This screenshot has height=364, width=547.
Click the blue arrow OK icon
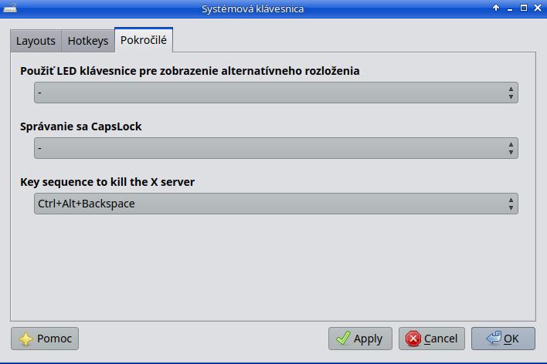coord(493,339)
